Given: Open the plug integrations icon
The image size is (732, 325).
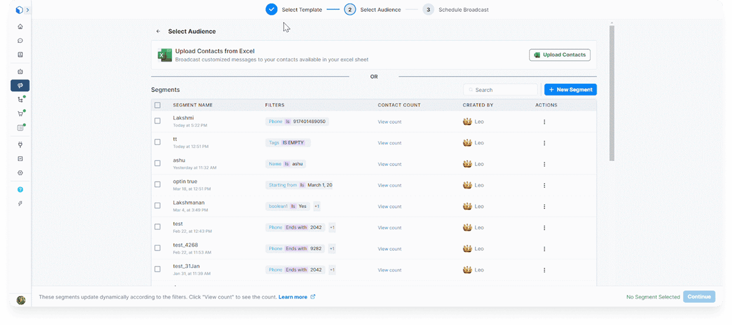Looking at the screenshot, I should [x=20, y=145].
